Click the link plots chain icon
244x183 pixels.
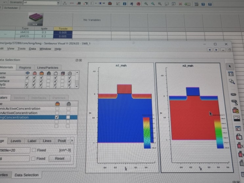click(x=233, y=94)
